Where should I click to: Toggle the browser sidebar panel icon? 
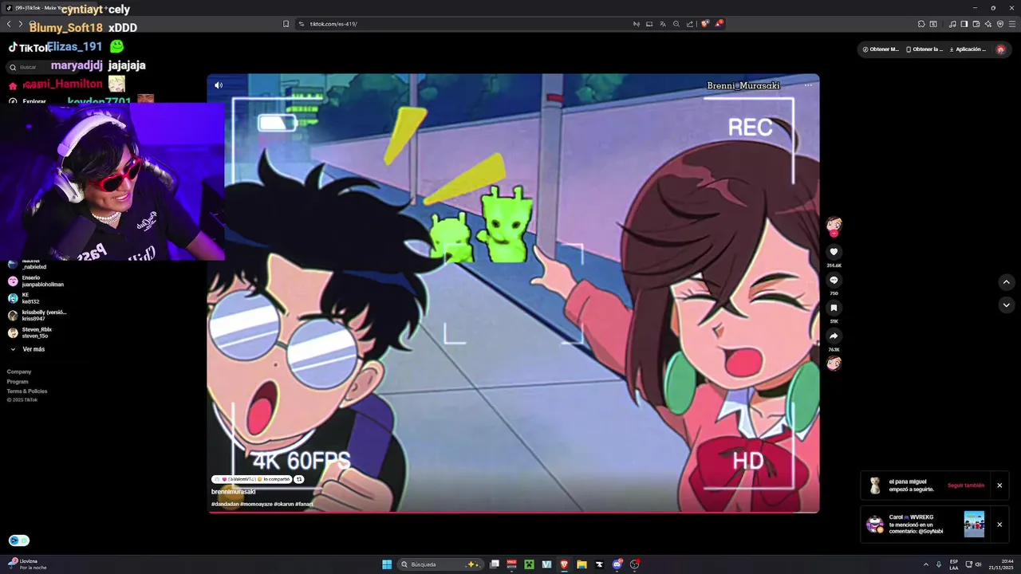click(964, 24)
